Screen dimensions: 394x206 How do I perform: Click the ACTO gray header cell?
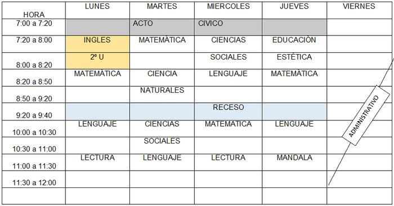click(x=162, y=27)
